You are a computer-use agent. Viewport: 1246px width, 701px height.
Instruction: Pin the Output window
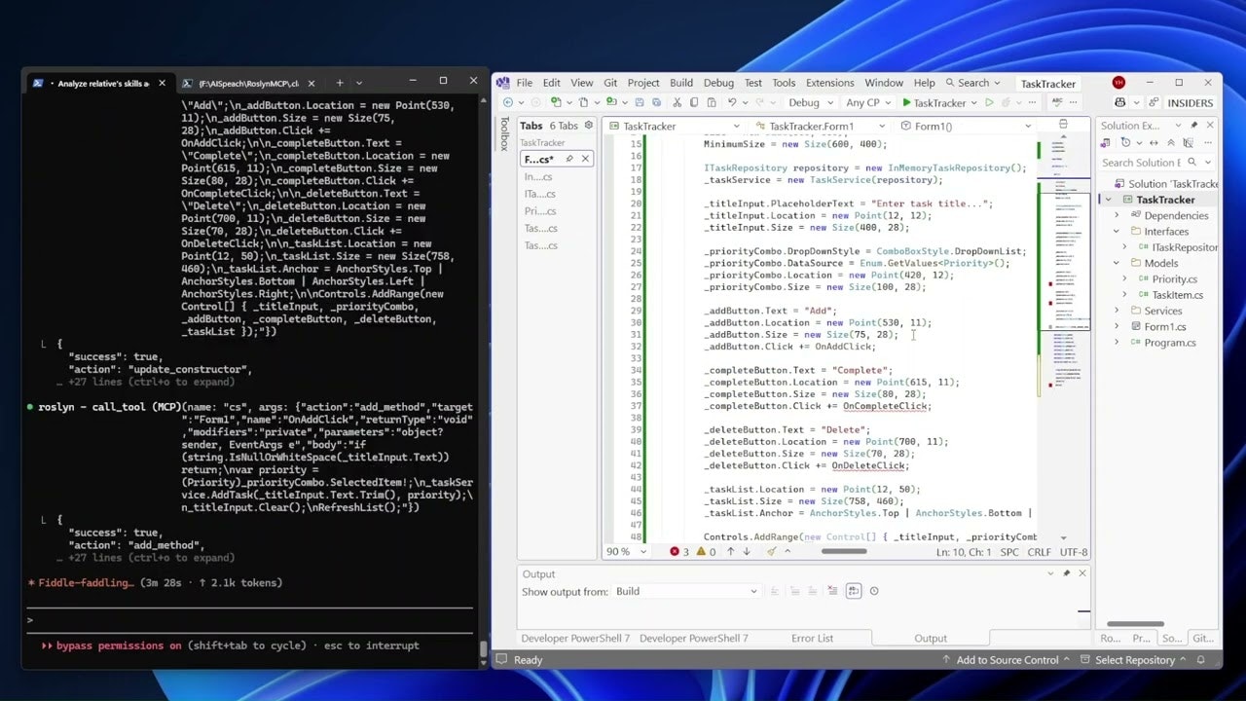(1065, 573)
